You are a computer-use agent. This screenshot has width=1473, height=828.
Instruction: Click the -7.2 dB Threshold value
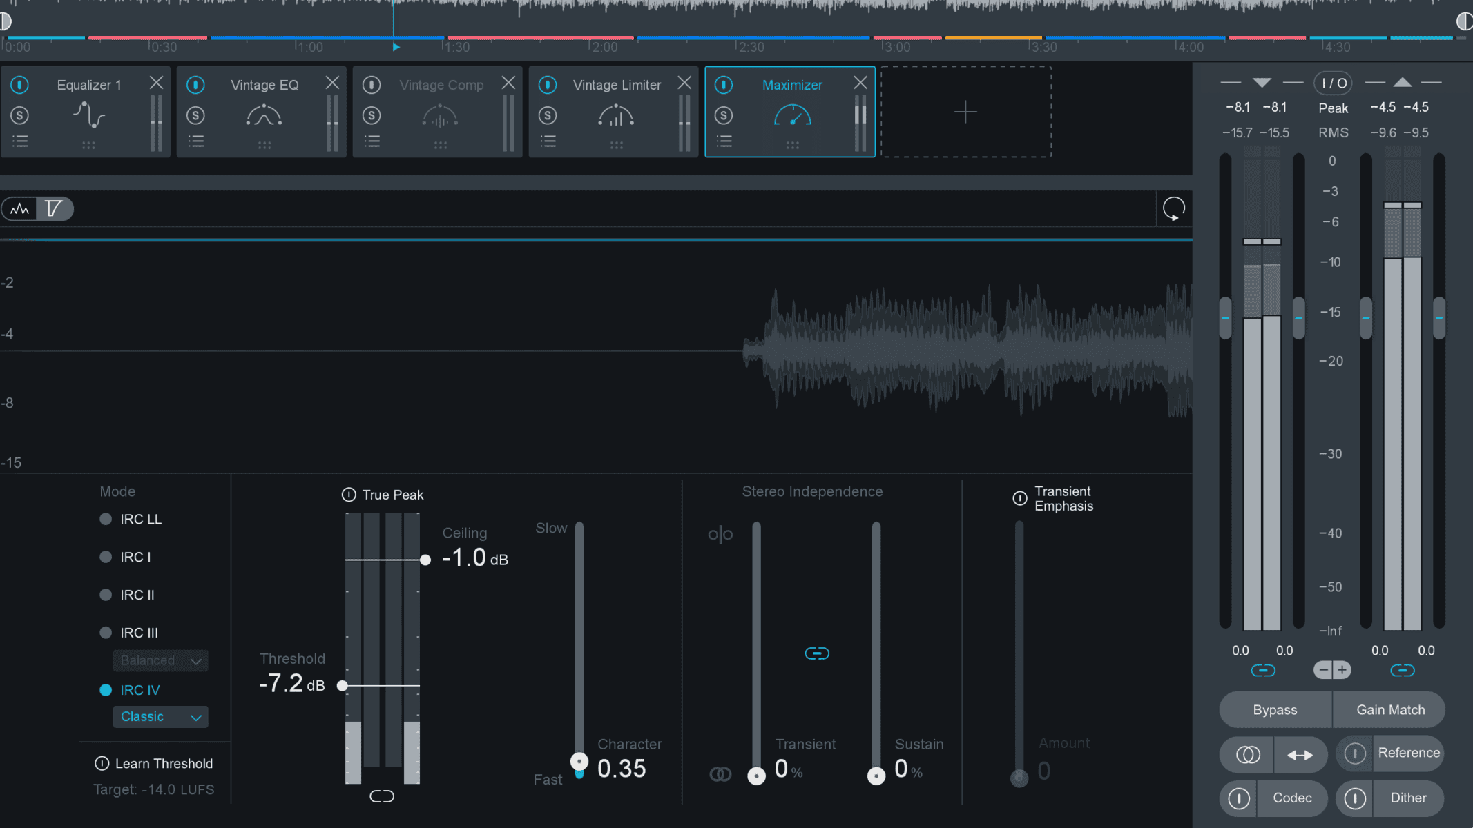292,684
